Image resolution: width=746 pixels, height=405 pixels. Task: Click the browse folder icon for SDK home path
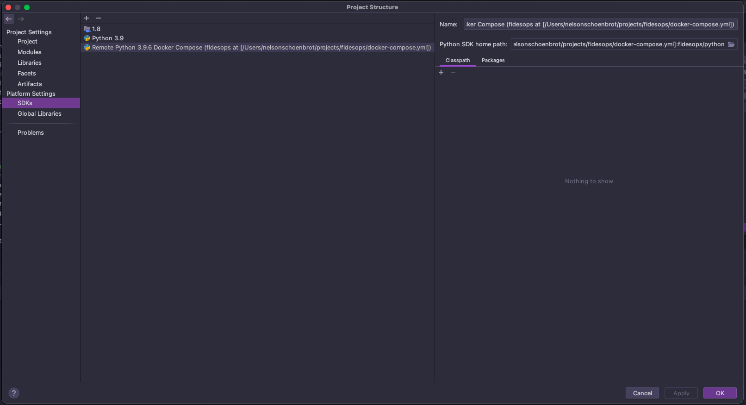731,44
